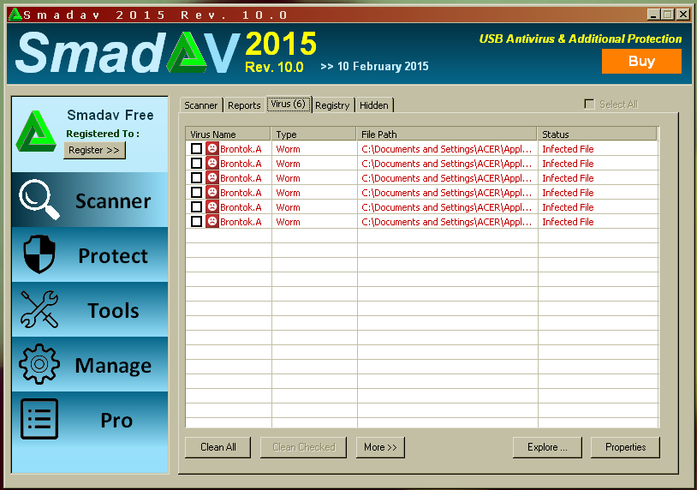697x490 pixels.
Task: Click the orange Buy button
Action: point(641,61)
